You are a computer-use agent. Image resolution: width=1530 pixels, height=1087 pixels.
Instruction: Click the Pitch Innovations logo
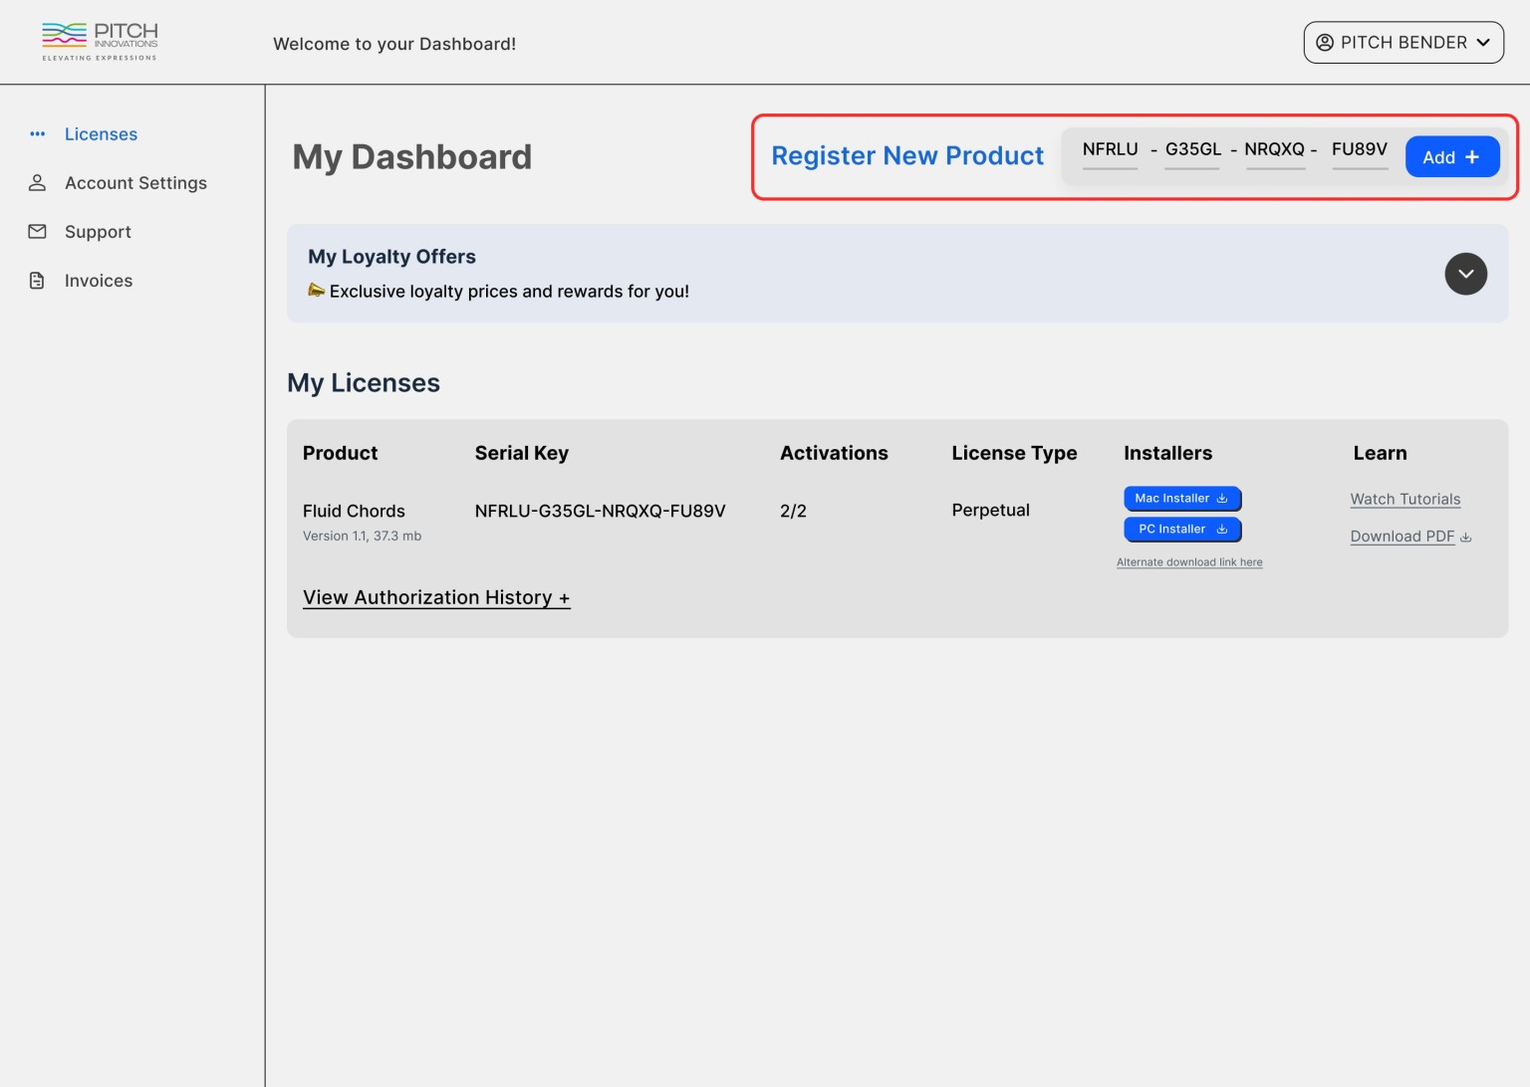100,42
